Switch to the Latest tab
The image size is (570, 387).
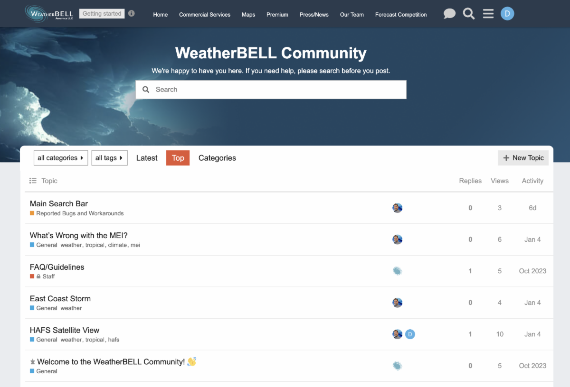click(x=147, y=158)
